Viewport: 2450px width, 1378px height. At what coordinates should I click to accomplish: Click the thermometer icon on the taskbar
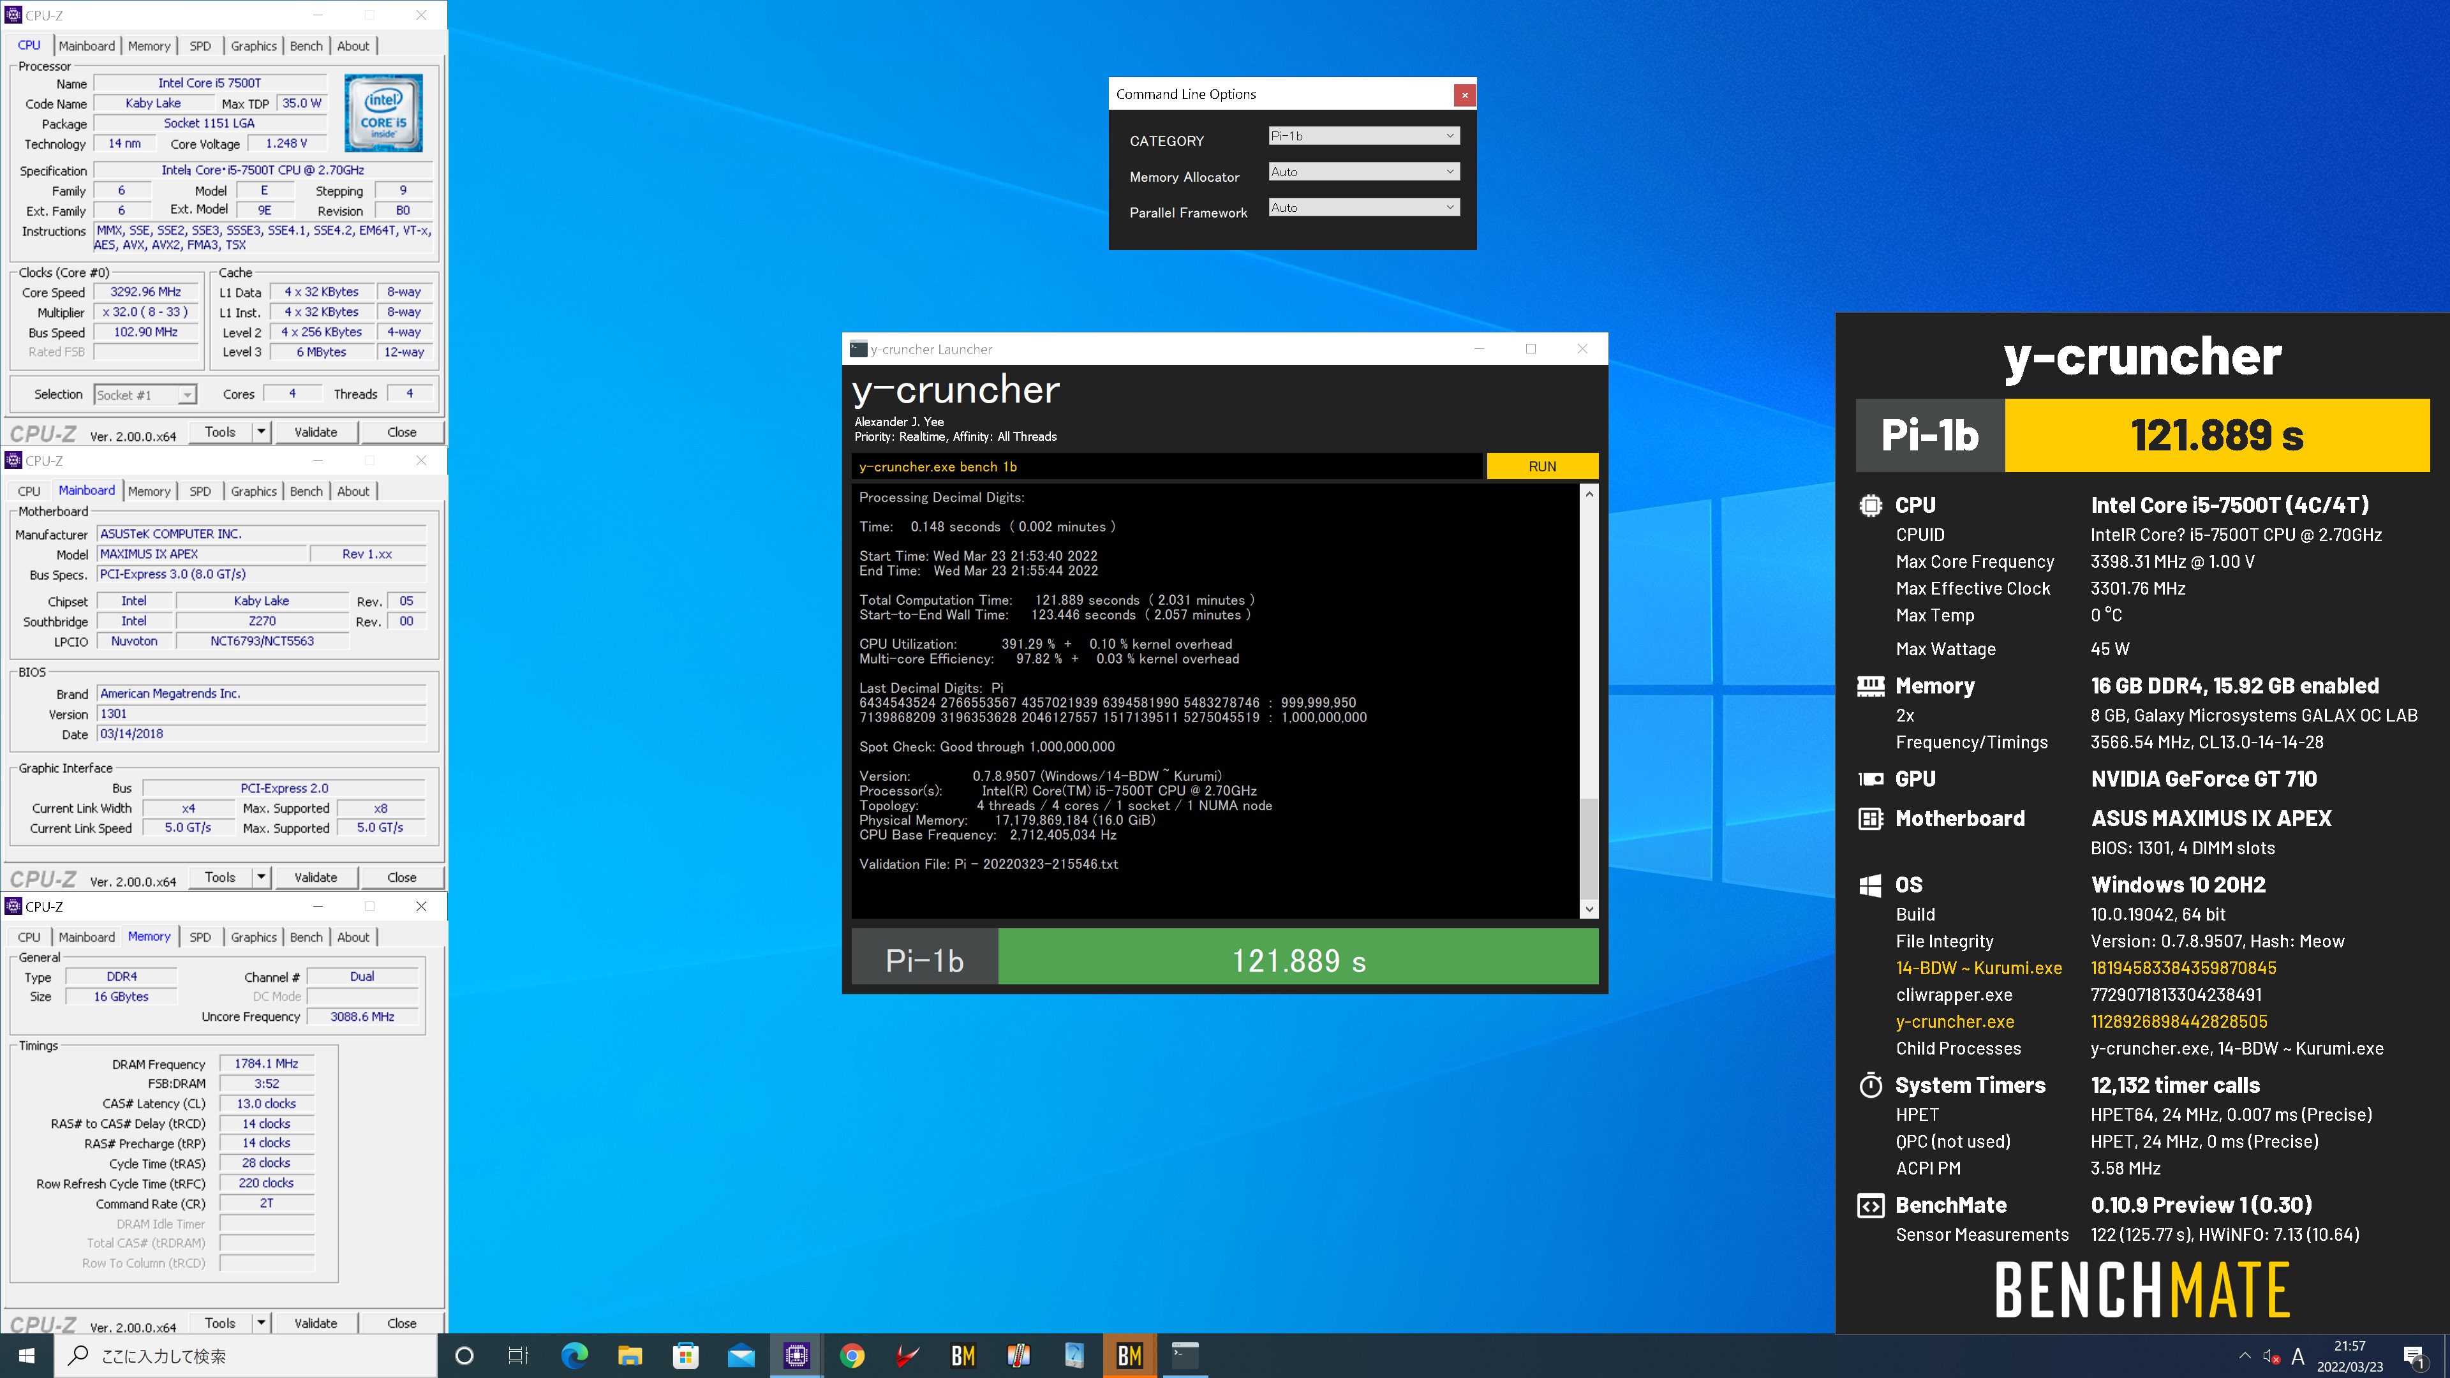point(1019,1355)
